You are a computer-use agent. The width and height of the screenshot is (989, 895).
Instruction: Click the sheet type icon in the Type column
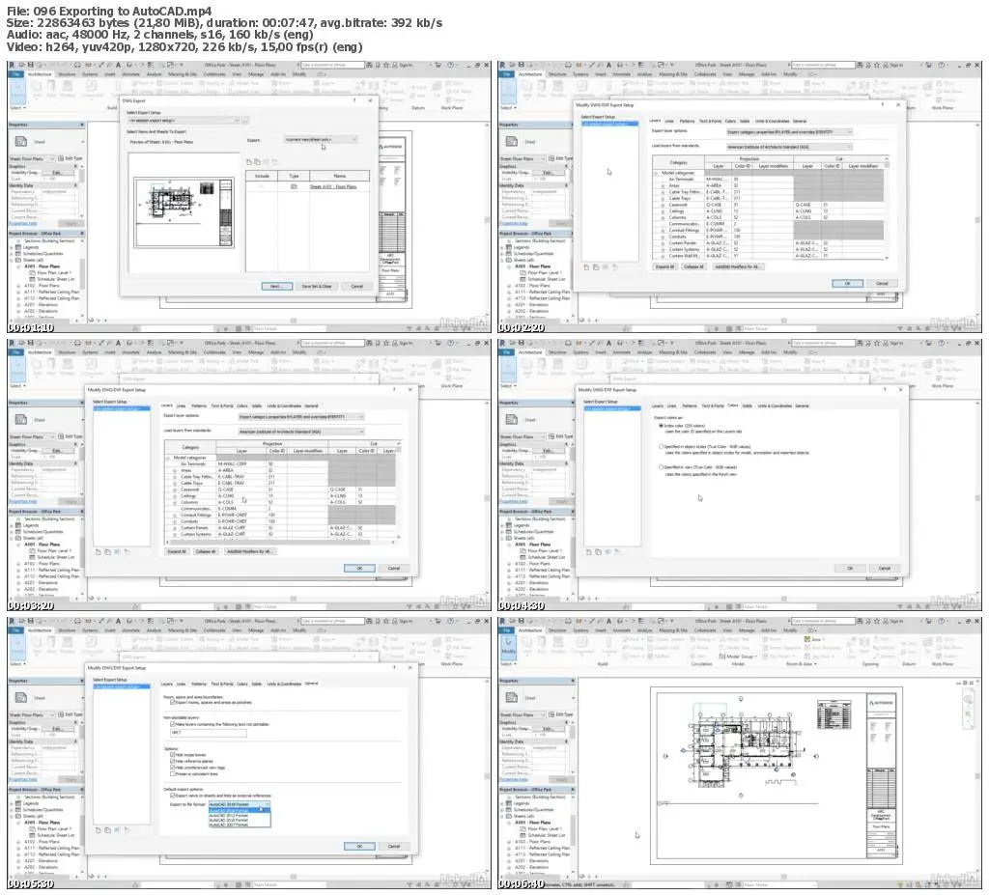[294, 186]
